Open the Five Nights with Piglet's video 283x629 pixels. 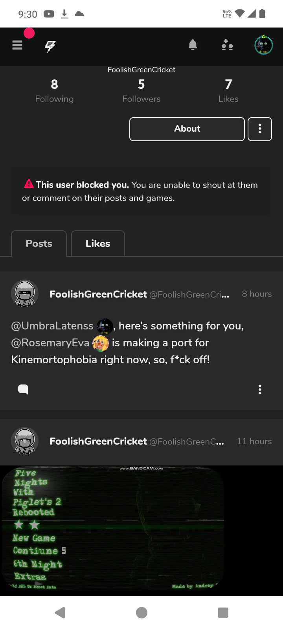(x=113, y=529)
